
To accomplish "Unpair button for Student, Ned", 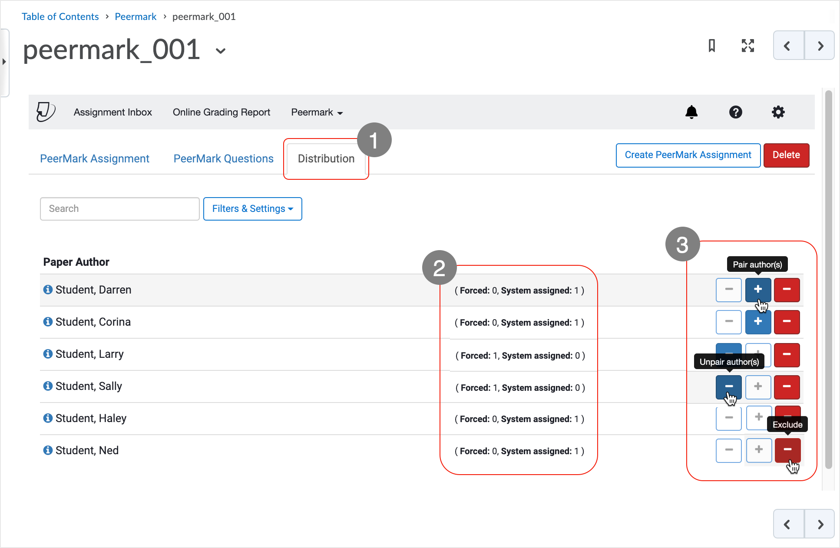I will pos(729,450).
